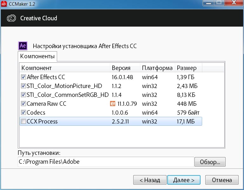Screen dimensions: 244x190
Task: Uncheck the Camera Raw CC checkbox
Action: 23,104
